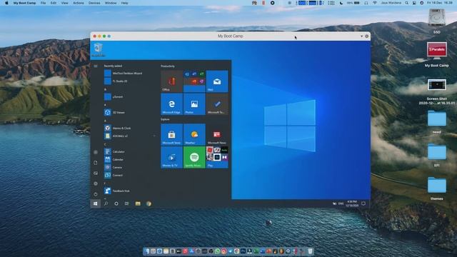Open the Photos tile

click(x=194, y=104)
